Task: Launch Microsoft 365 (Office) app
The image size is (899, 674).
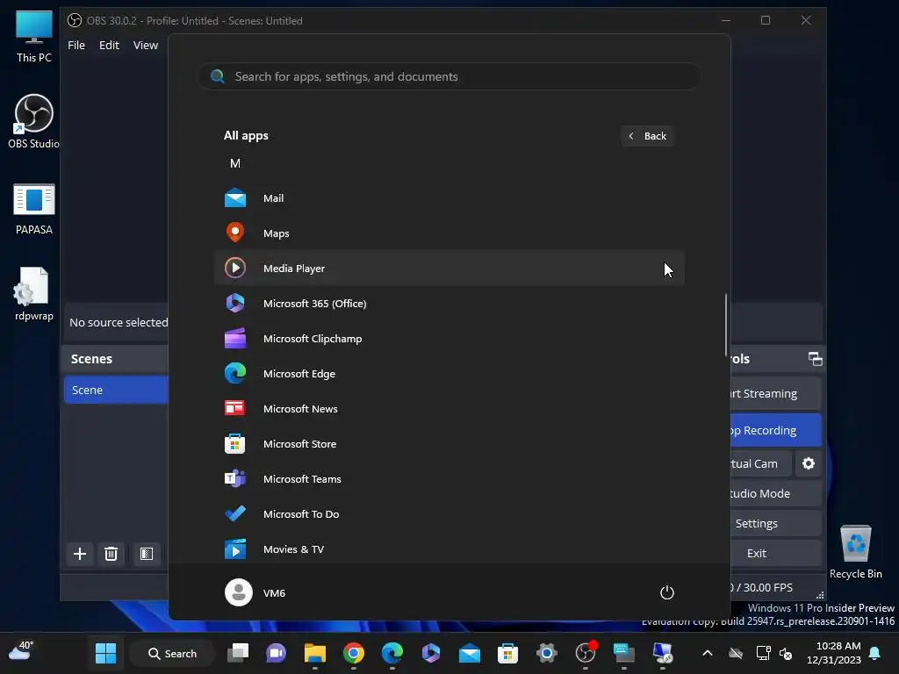Action: click(449, 303)
